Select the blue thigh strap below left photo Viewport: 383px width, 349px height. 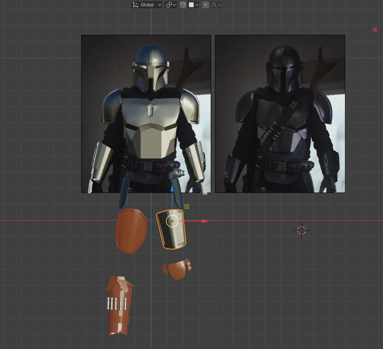tap(125, 190)
